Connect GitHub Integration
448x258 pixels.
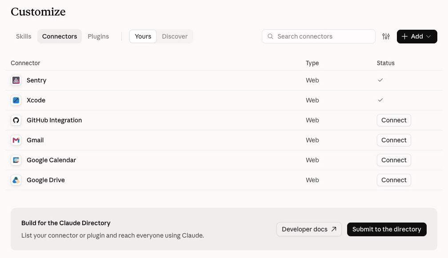coord(394,120)
